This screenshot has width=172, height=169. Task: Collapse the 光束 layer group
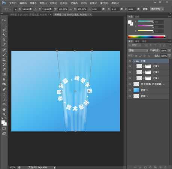pos(134,61)
